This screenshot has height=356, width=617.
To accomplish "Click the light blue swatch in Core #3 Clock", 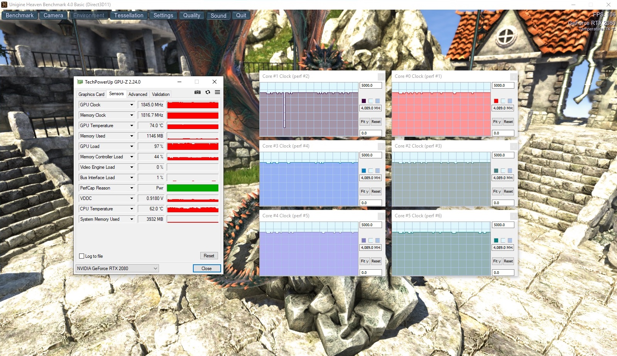I will 377,171.
